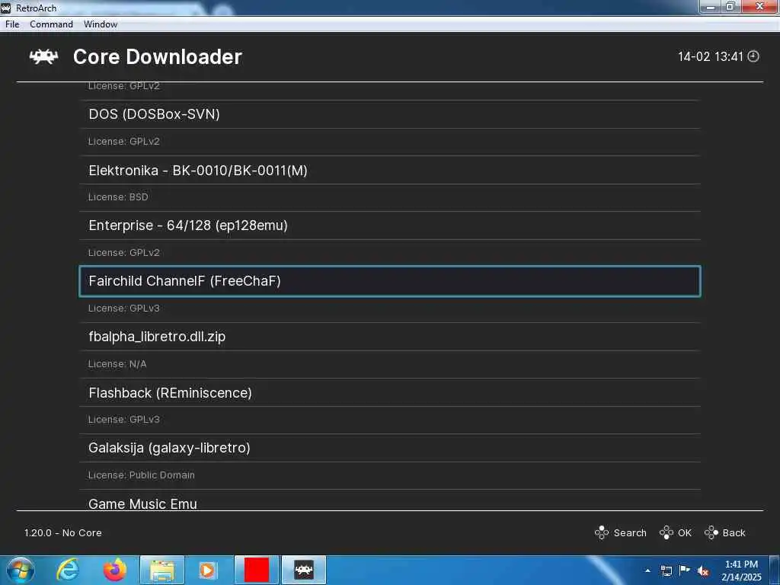The height and width of the screenshot is (585, 780).
Task: Select Fairchild ChannelF (FreeChaF) core
Action: point(389,281)
